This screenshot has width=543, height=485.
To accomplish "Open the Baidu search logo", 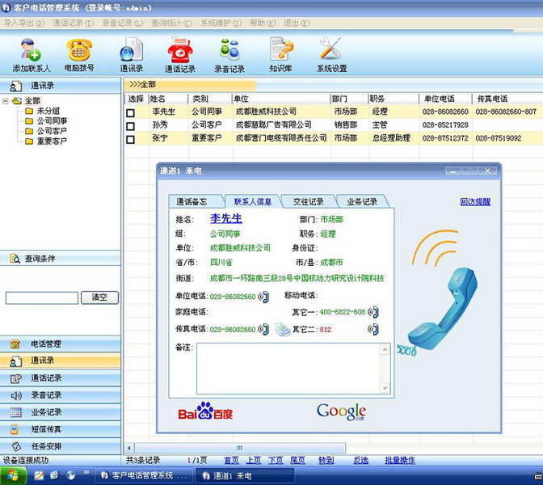I will click(205, 411).
